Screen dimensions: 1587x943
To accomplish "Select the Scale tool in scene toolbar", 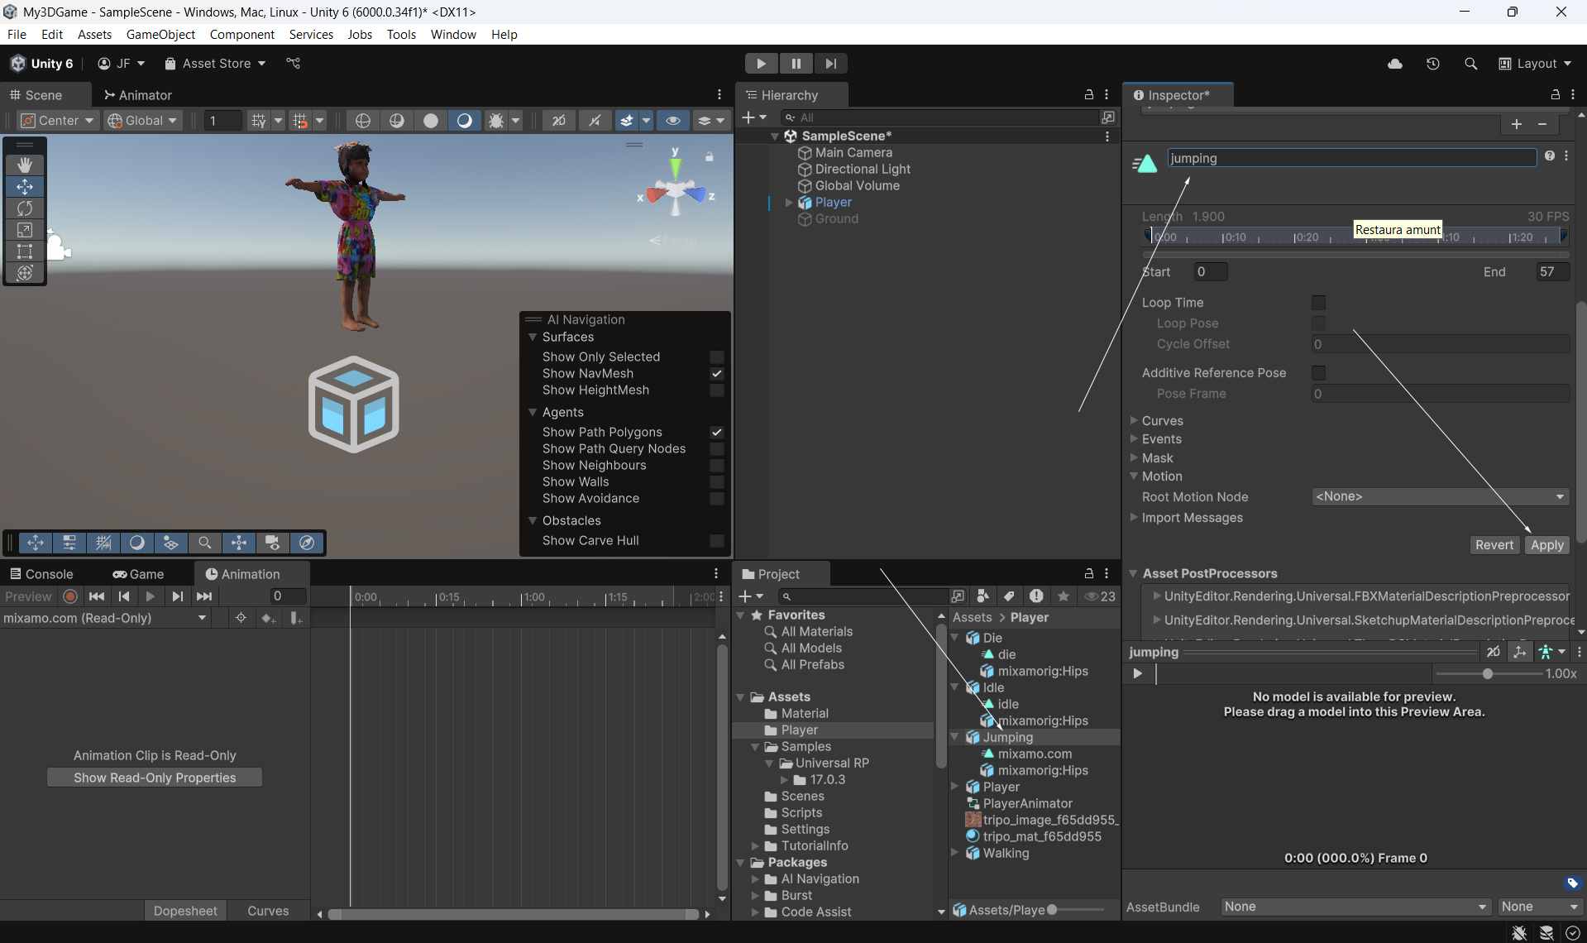I will [25, 230].
